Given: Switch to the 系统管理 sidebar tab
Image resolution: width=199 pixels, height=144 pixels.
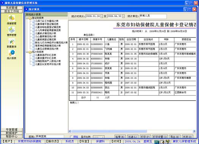Looking at the screenshot, I should click(x=12, y=8).
